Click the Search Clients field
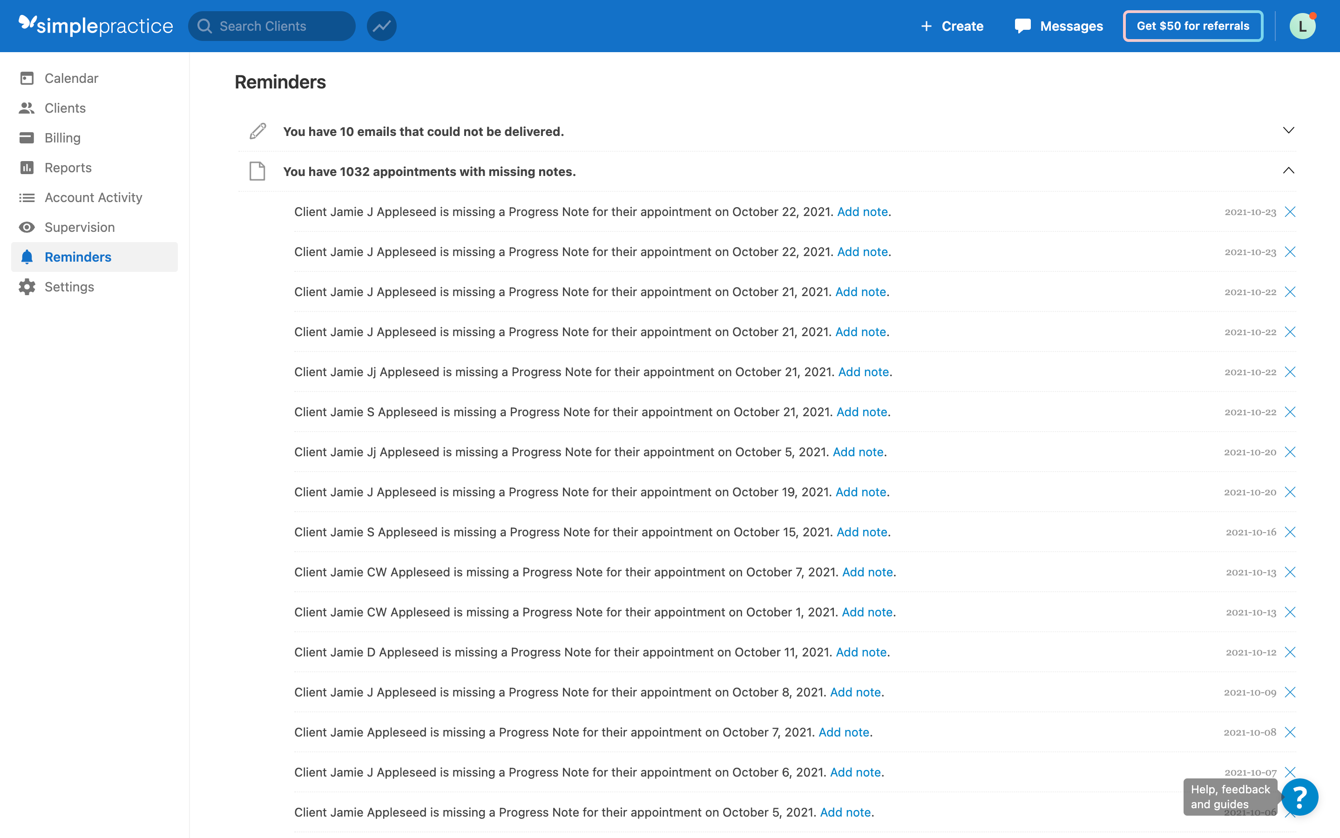Image resolution: width=1340 pixels, height=838 pixels. (x=271, y=26)
